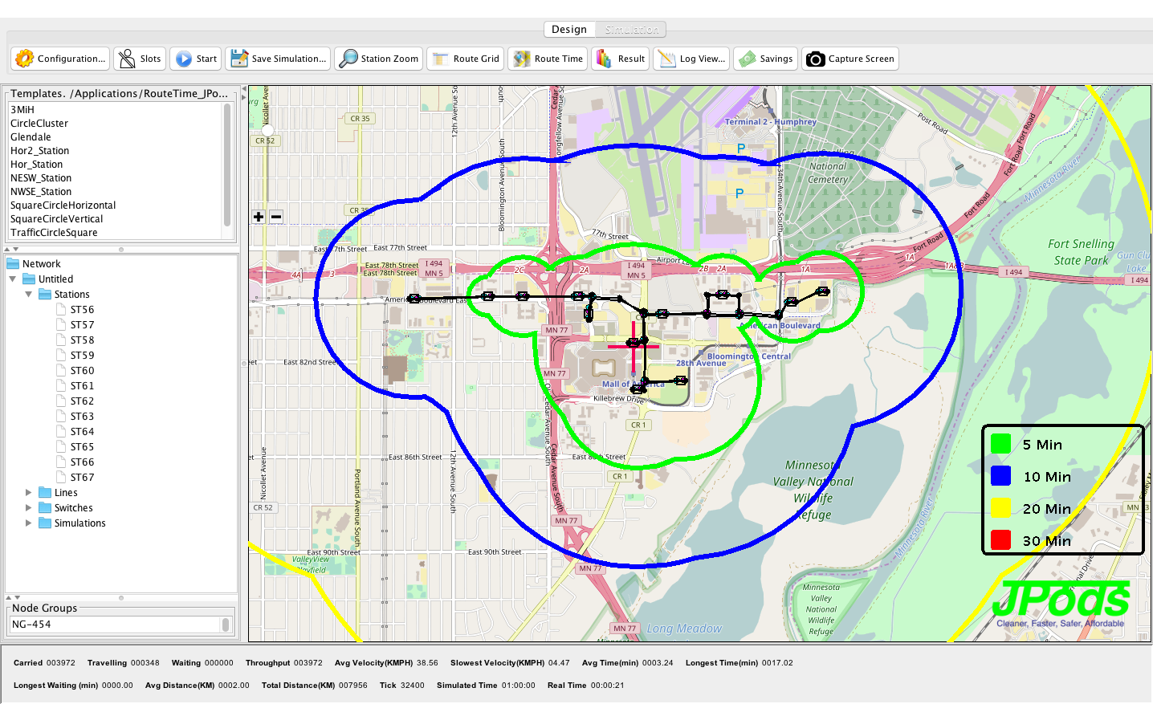Switch to the Simulation tab
1153x704 pixels.
[631, 30]
